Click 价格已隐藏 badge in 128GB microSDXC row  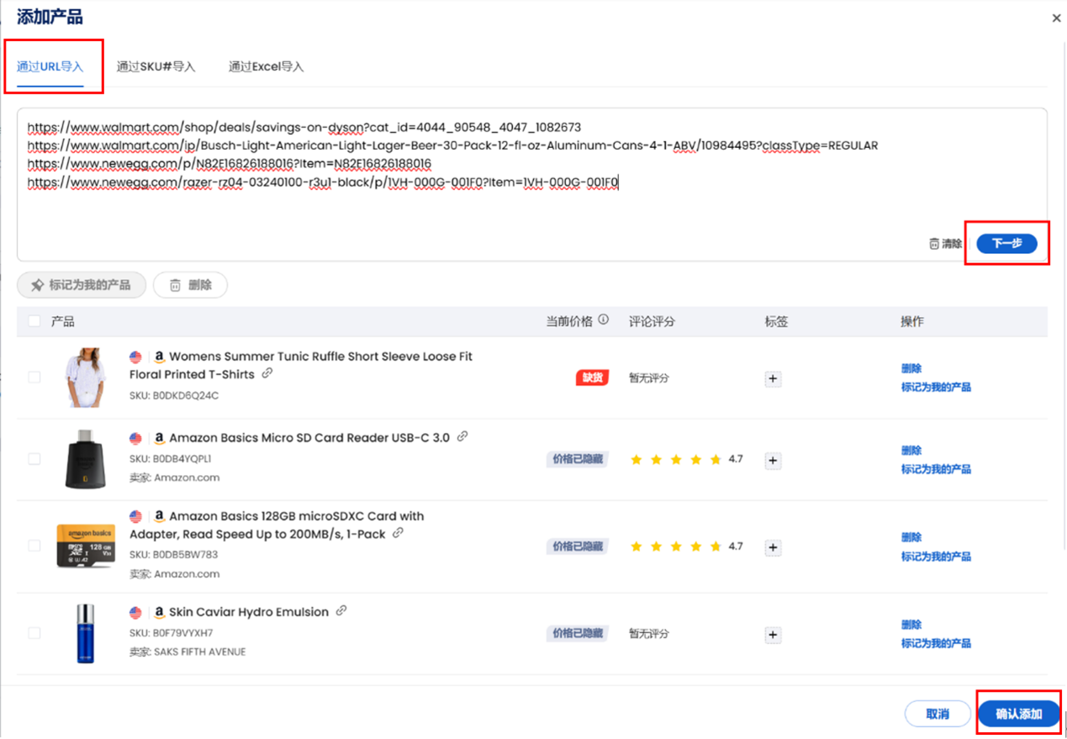coord(577,546)
